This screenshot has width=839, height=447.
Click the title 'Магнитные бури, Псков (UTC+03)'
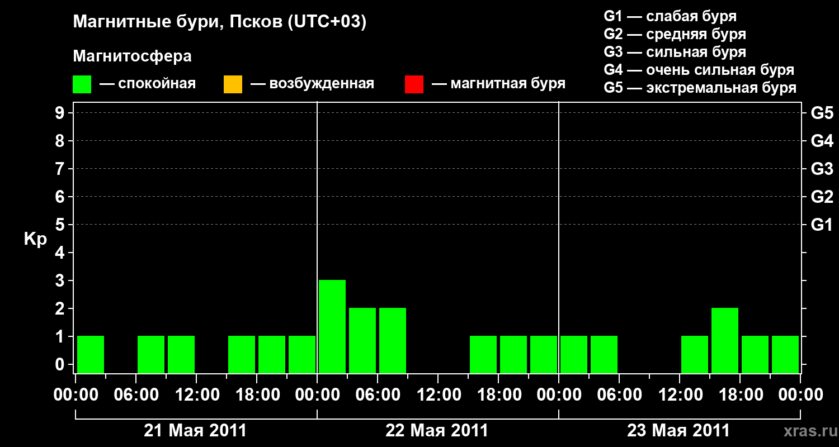[x=220, y=22]
